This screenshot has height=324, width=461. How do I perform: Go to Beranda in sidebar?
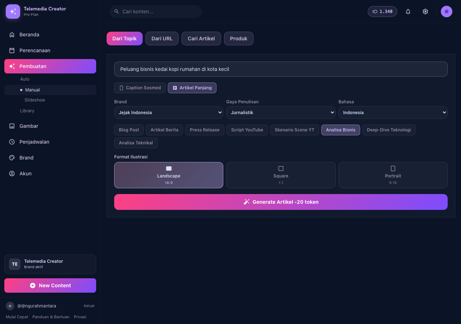(50, 35)
